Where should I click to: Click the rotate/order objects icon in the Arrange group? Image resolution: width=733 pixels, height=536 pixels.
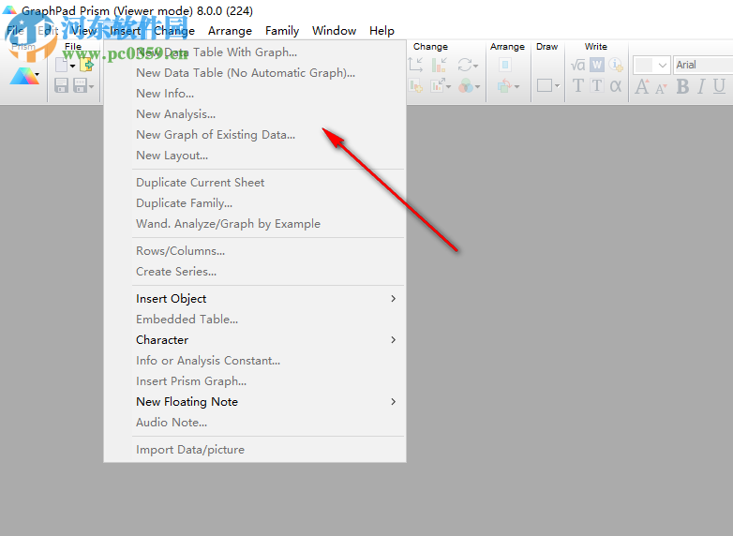[505, 85]
